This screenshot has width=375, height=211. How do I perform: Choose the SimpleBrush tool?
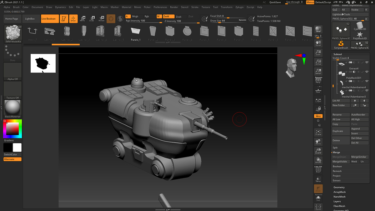coord(341,45)
